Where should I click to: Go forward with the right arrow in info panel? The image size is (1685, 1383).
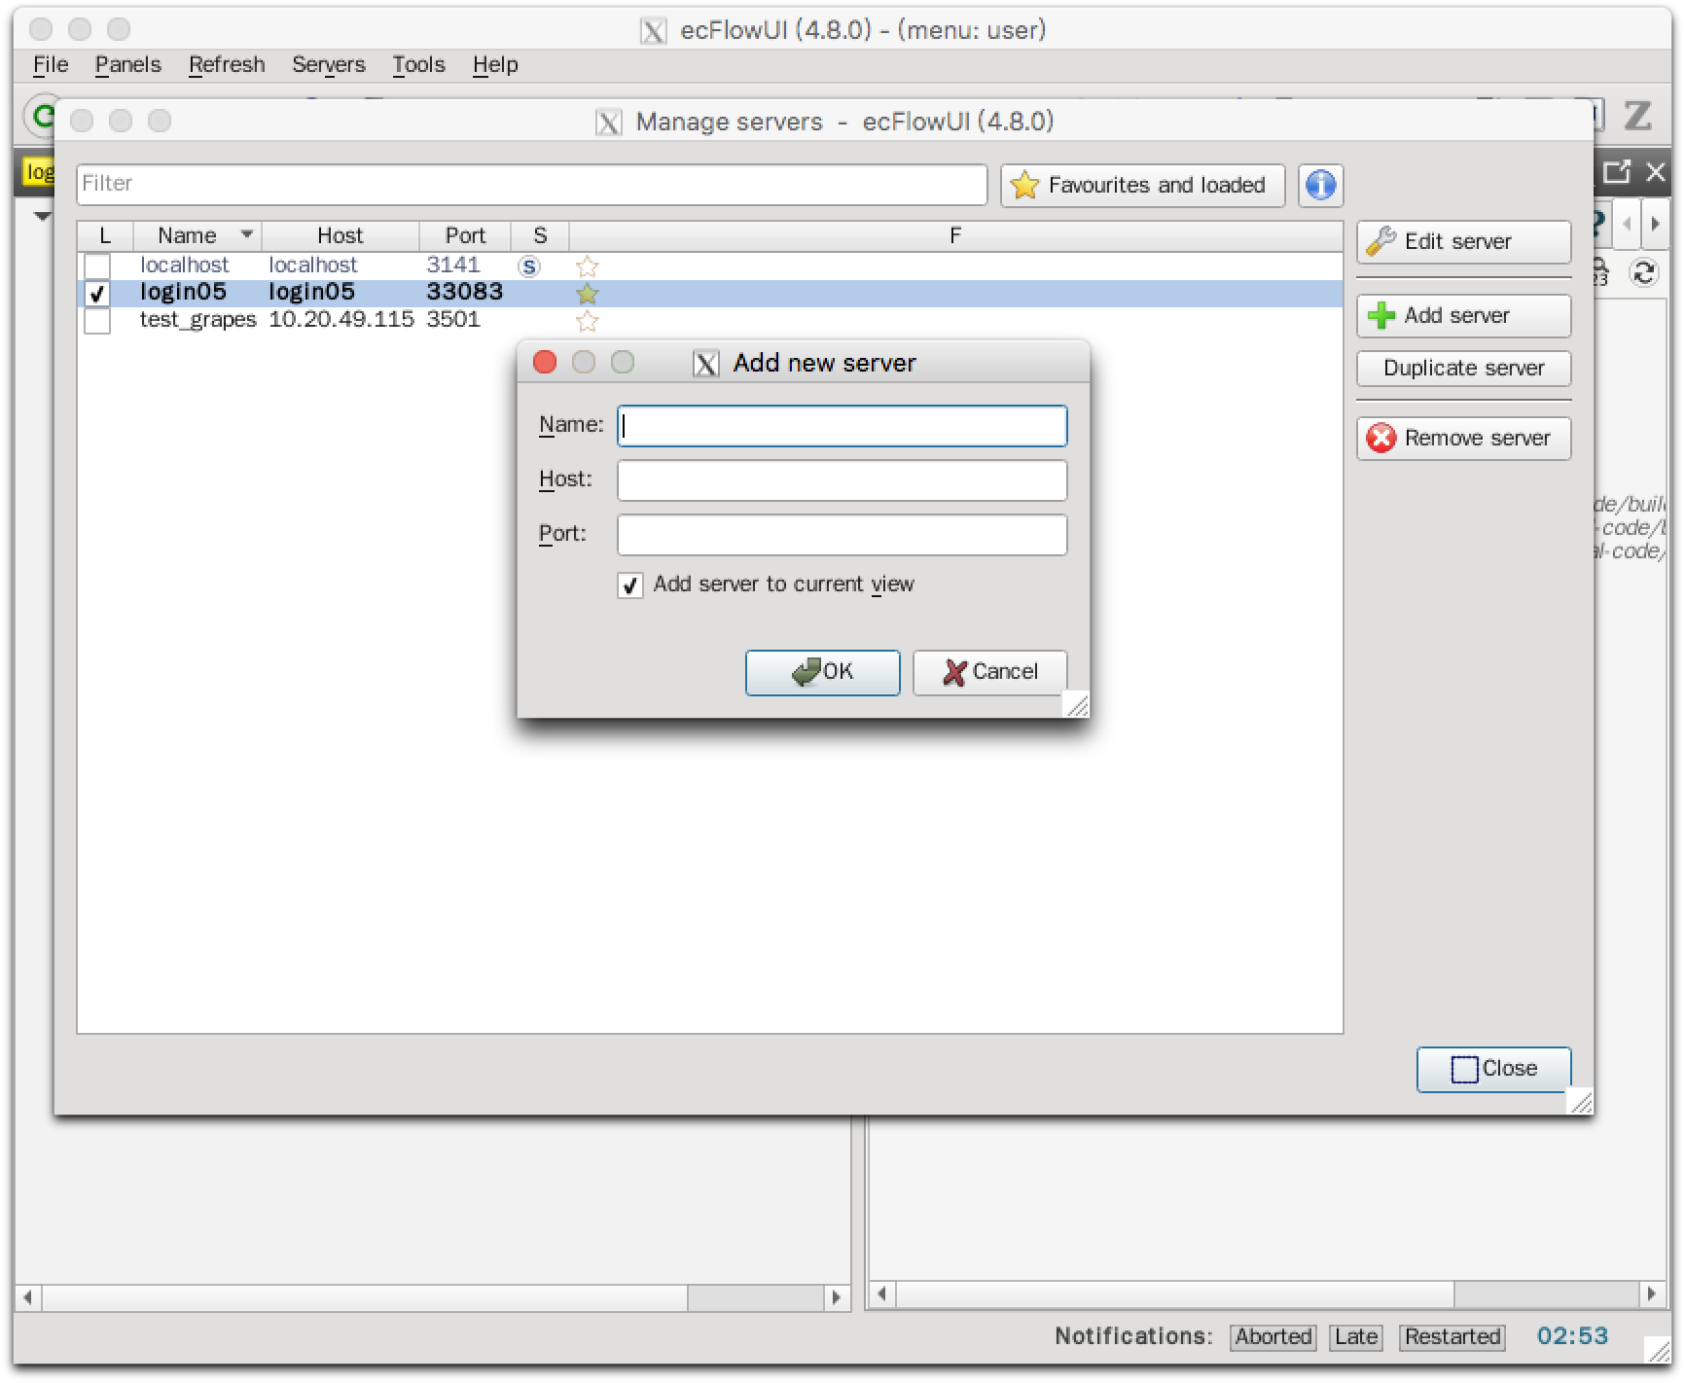tap(1655, 224)
